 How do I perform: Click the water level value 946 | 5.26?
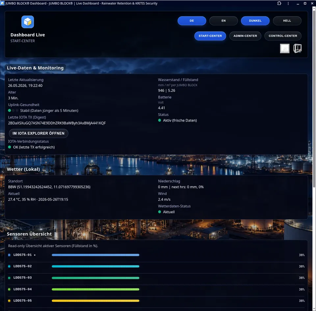tap(167, 91)
